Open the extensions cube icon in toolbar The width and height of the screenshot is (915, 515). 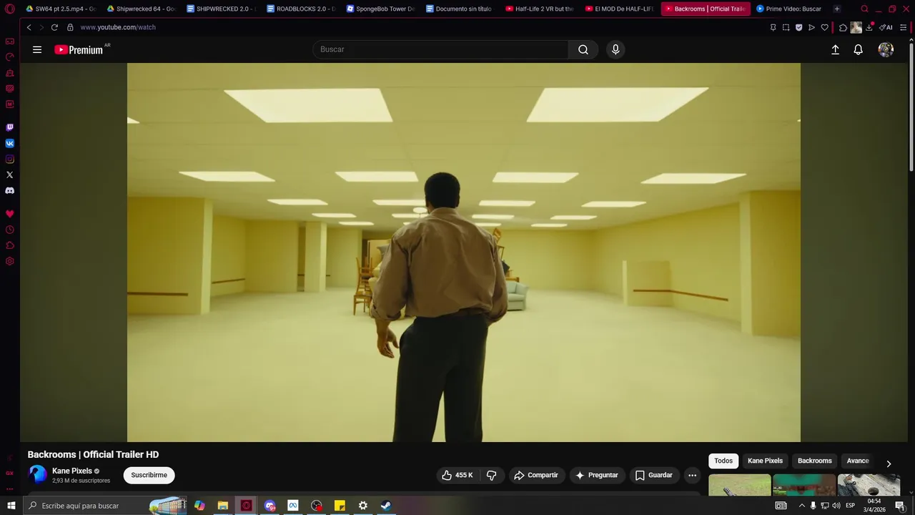point(843,27)
